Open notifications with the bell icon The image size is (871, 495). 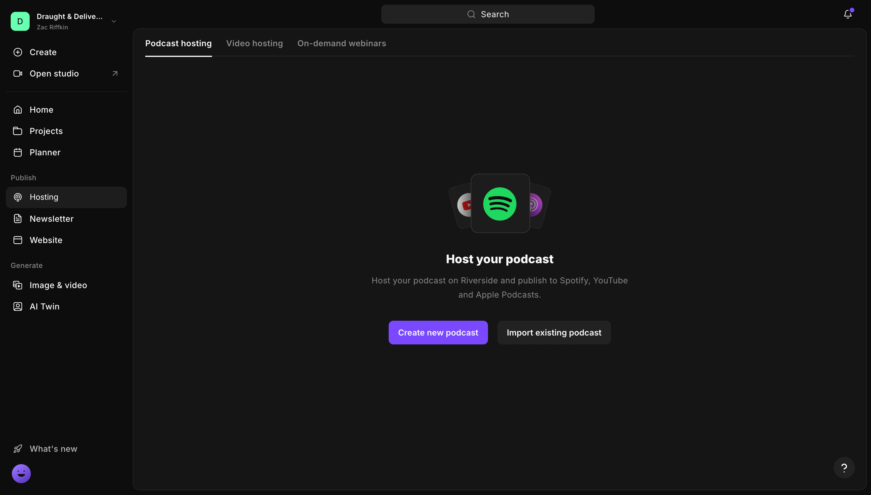848,14
